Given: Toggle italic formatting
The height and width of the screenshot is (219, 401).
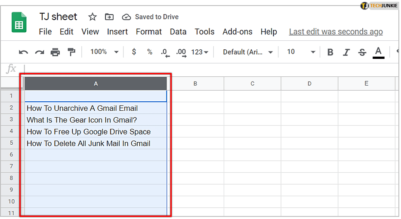Looking at the screenshot, I should 346,52.
